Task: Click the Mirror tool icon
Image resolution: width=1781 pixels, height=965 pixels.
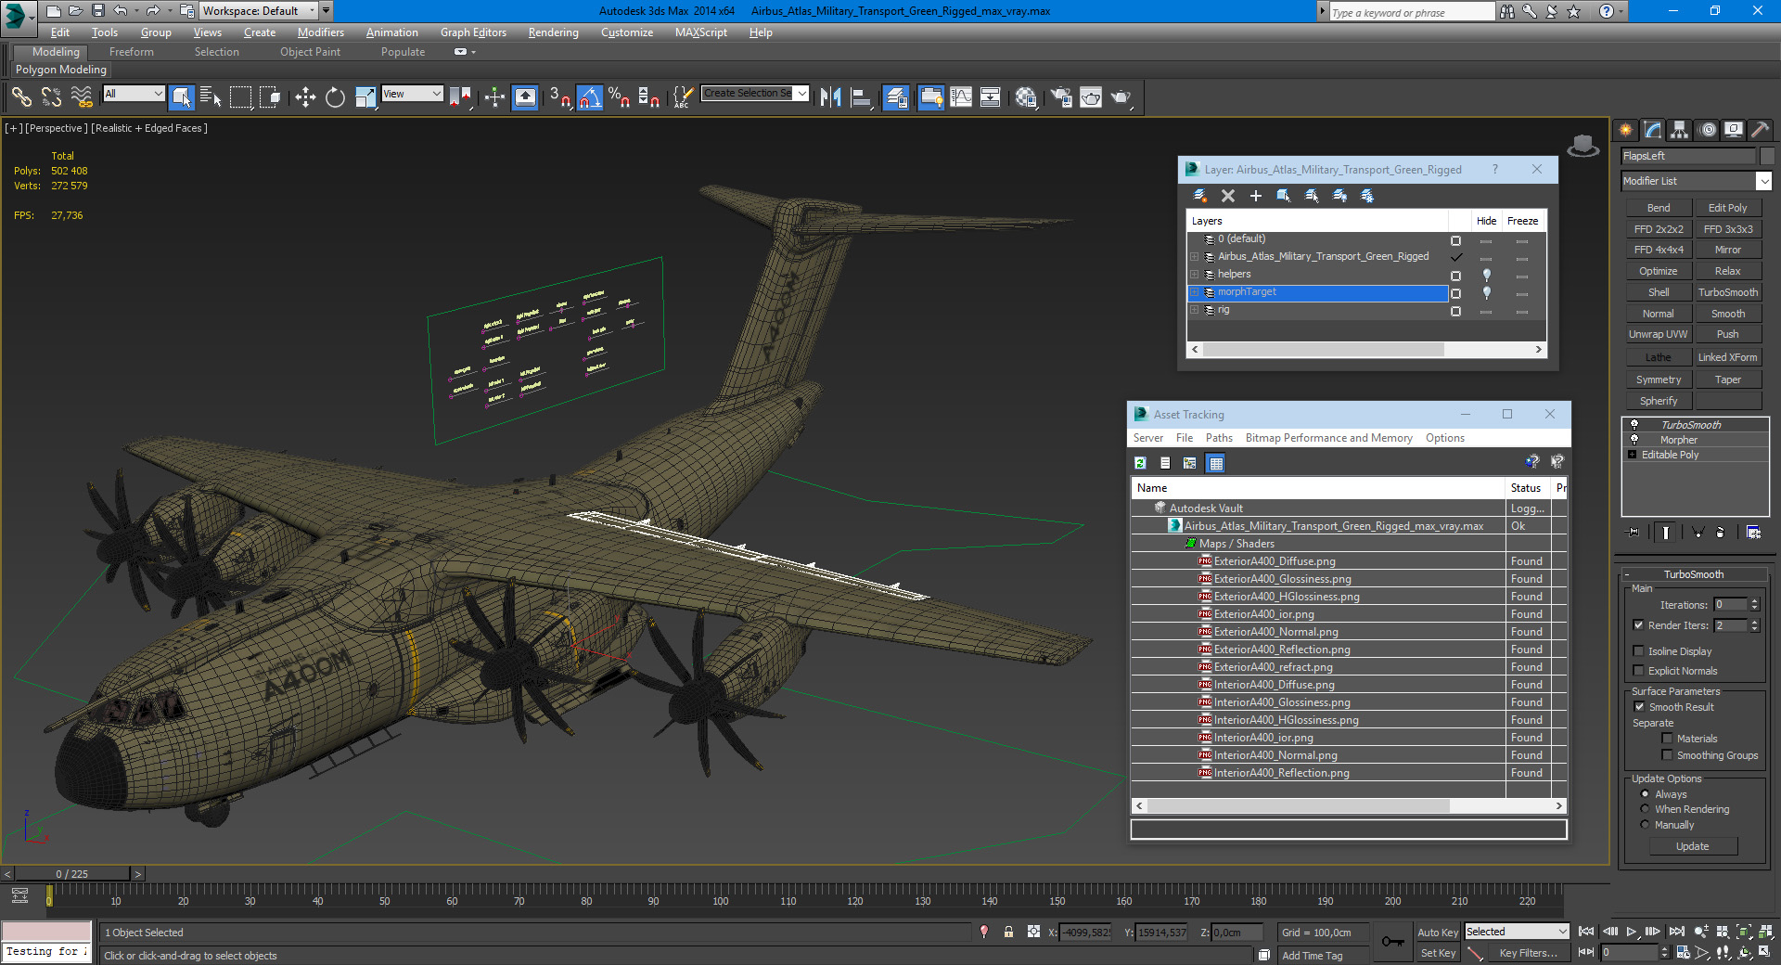Action: (x=830, y=96)
